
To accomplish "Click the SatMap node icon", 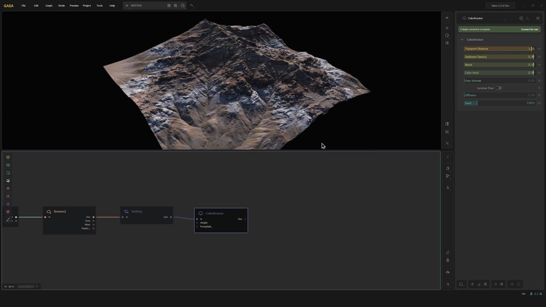I will tap(126, 211).
